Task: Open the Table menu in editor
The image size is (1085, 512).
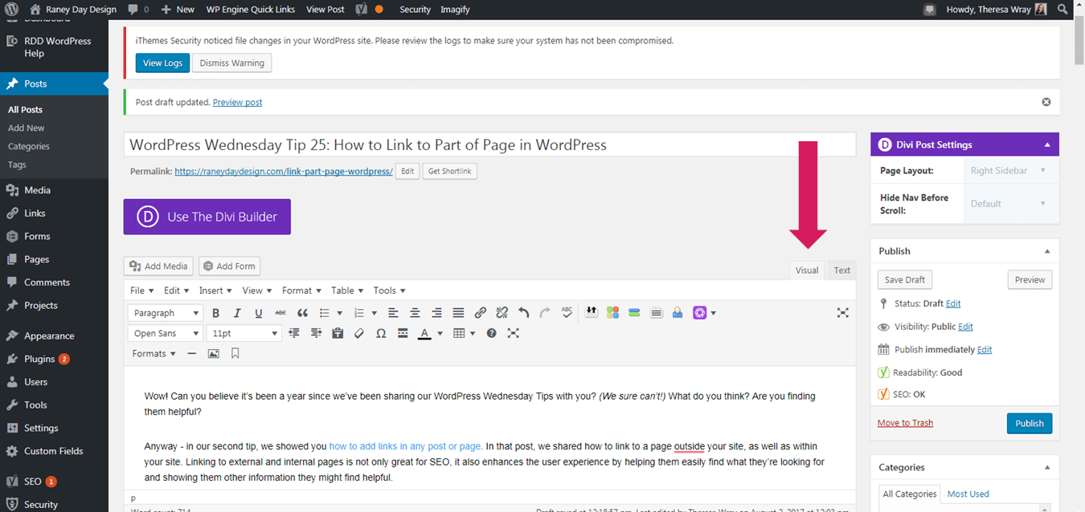Action: pyautogui.click(x=347, y=291)
